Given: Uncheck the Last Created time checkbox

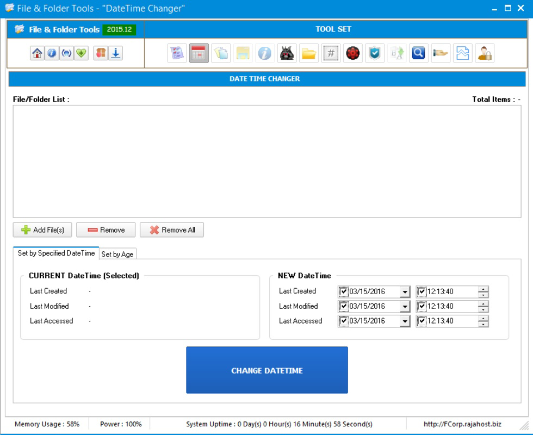Looking at the screenshot, I should (422, 291).
